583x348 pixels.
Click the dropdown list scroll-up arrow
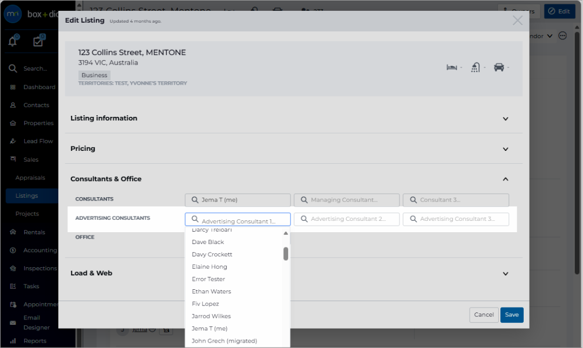point(286,233)
